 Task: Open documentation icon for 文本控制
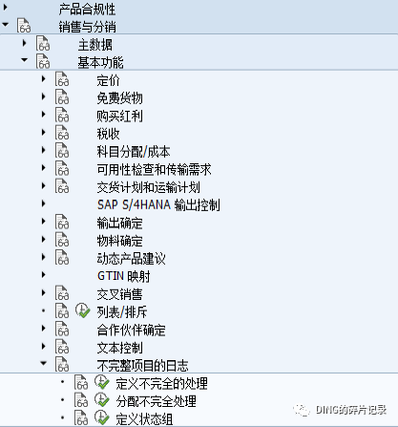62,347
